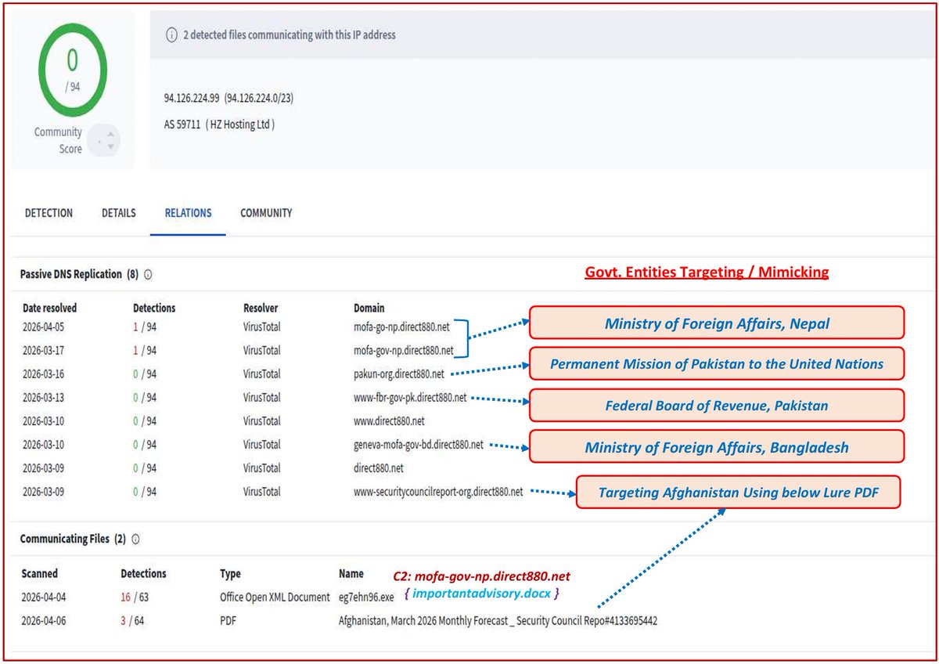This screenshot has width=939, height=664.
Task: Open the domain mofa-gov-np.direct880.net
Action: point(404,351)
